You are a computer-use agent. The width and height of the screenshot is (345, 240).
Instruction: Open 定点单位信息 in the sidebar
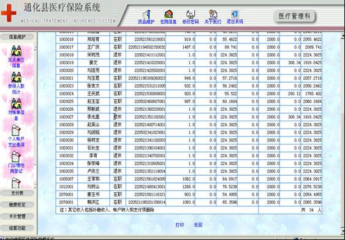pyautogui.click(x=16, y=57)
